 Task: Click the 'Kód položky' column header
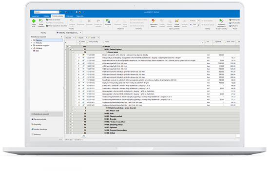(94, 42)
